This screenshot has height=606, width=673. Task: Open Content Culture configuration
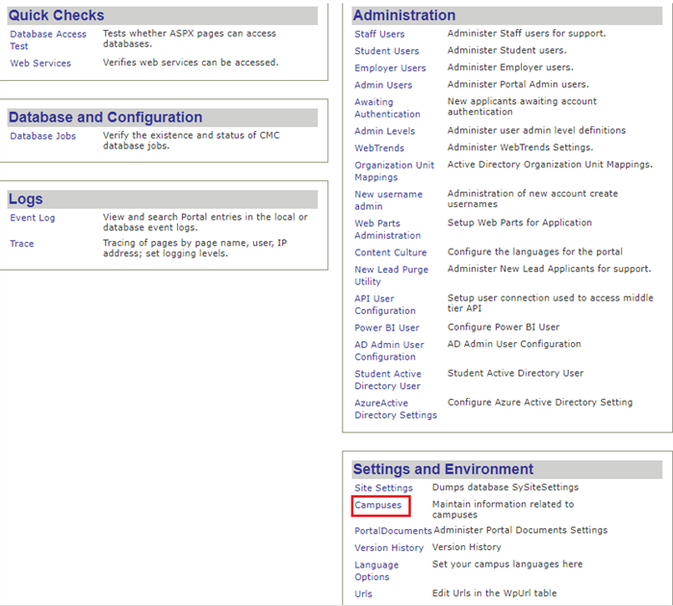(390, 253)
